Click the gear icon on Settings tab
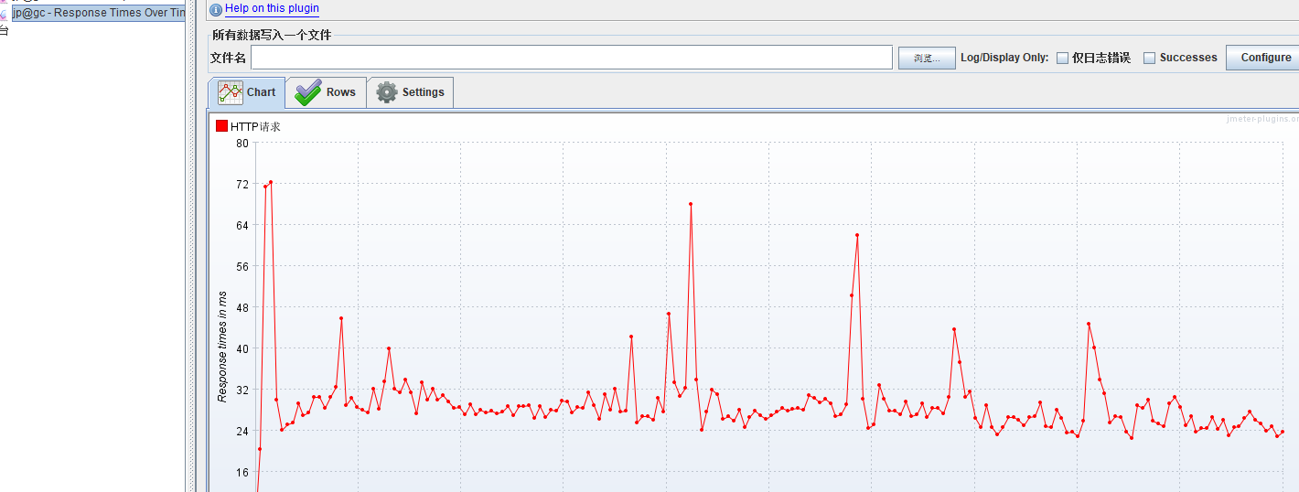The height and width of the screenshot is (492, 1299). click(x=387, y=92)
